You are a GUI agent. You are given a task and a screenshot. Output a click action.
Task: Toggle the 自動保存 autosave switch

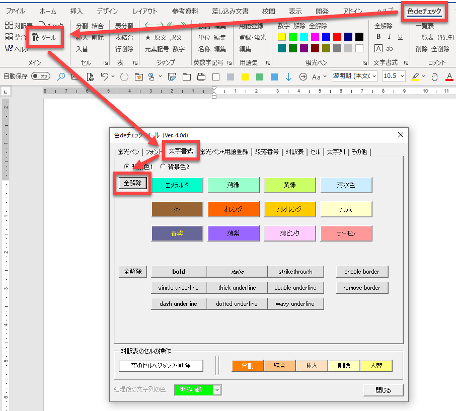point(40,76)
